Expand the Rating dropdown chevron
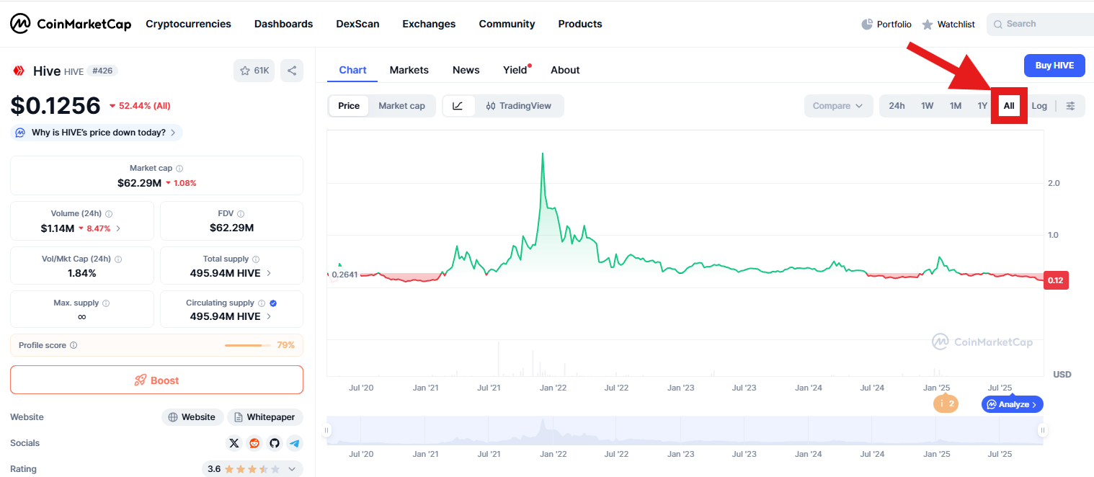The height and width of the screenshot is (477, 1094). [x=292, y=469]
